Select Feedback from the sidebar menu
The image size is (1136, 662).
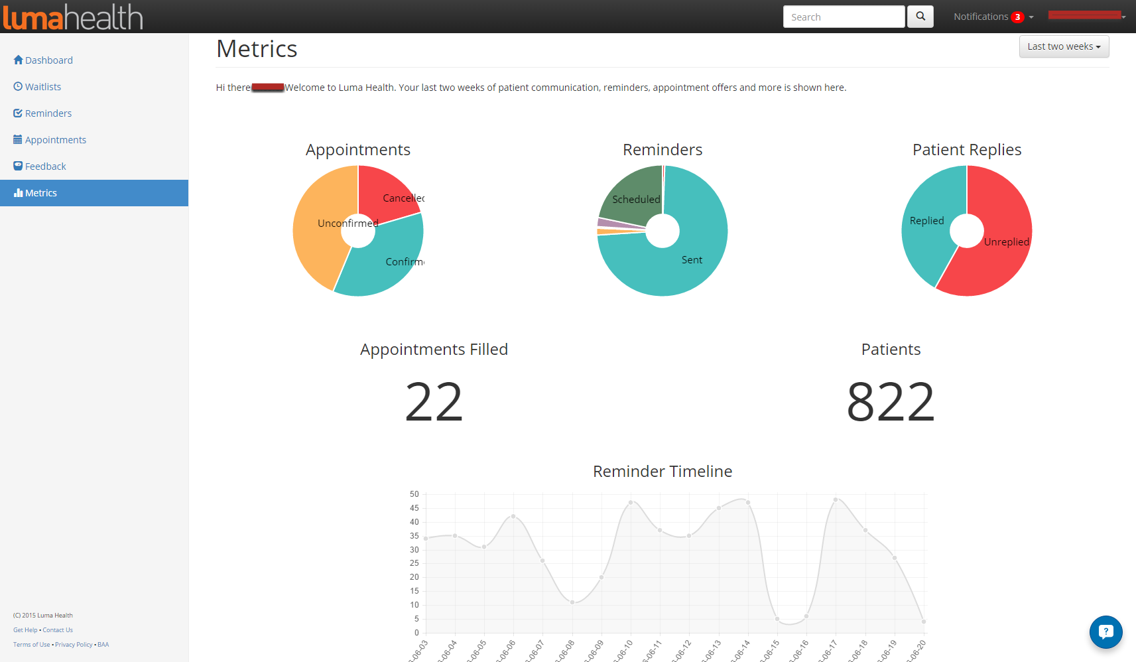(46, 166)
